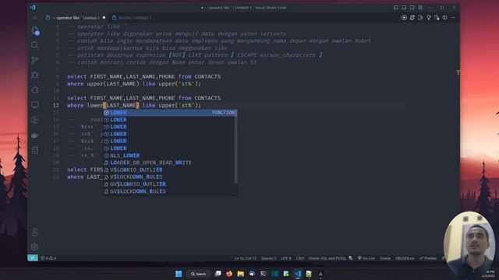Place cursor in 'where lower(LAST_NAME)' line 12
Screen dimensions: 499x280
pyautogui.click(x=133, y=106)
